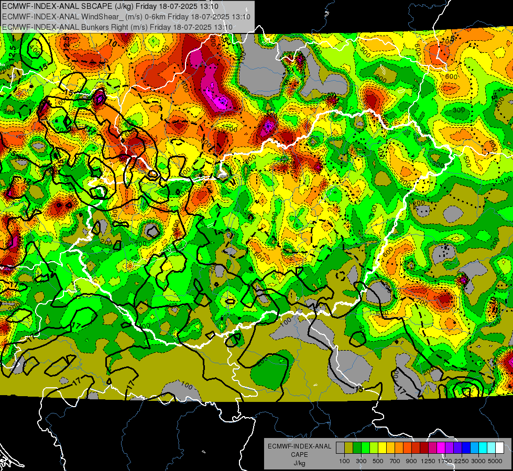Select the pure blue legend swatch
The image size is (513, 471).
466,448
